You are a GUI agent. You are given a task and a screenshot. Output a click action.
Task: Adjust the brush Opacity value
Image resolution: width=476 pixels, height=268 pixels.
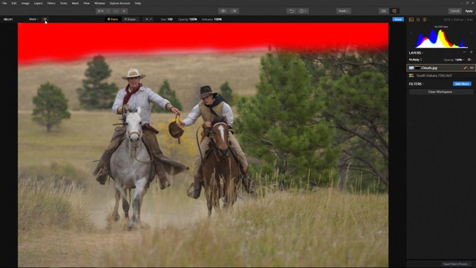point(188,19)
